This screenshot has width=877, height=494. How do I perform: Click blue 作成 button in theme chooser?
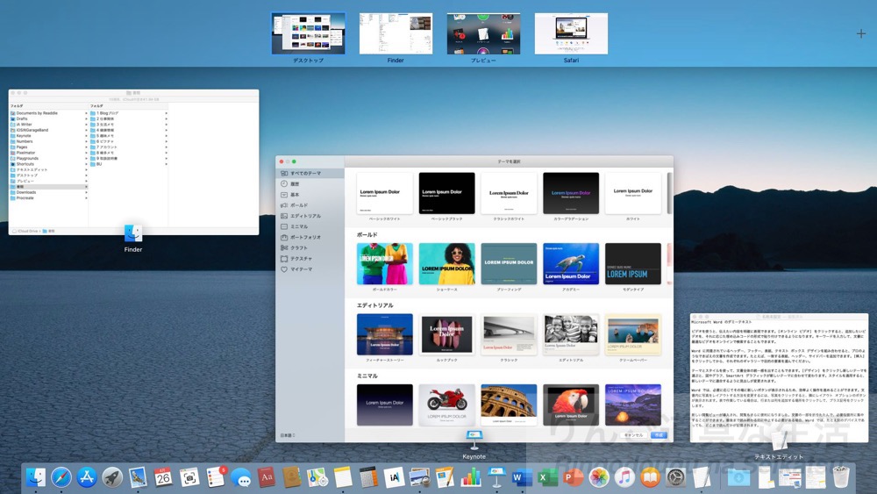click(x=659, y=434)
